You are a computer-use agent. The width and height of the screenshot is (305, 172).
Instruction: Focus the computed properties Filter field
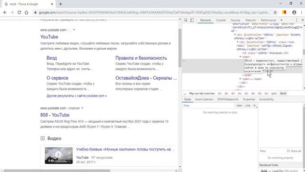[x=272, y=151]
